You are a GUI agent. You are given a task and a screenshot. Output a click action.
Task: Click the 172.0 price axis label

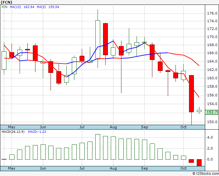click(212, 29)
